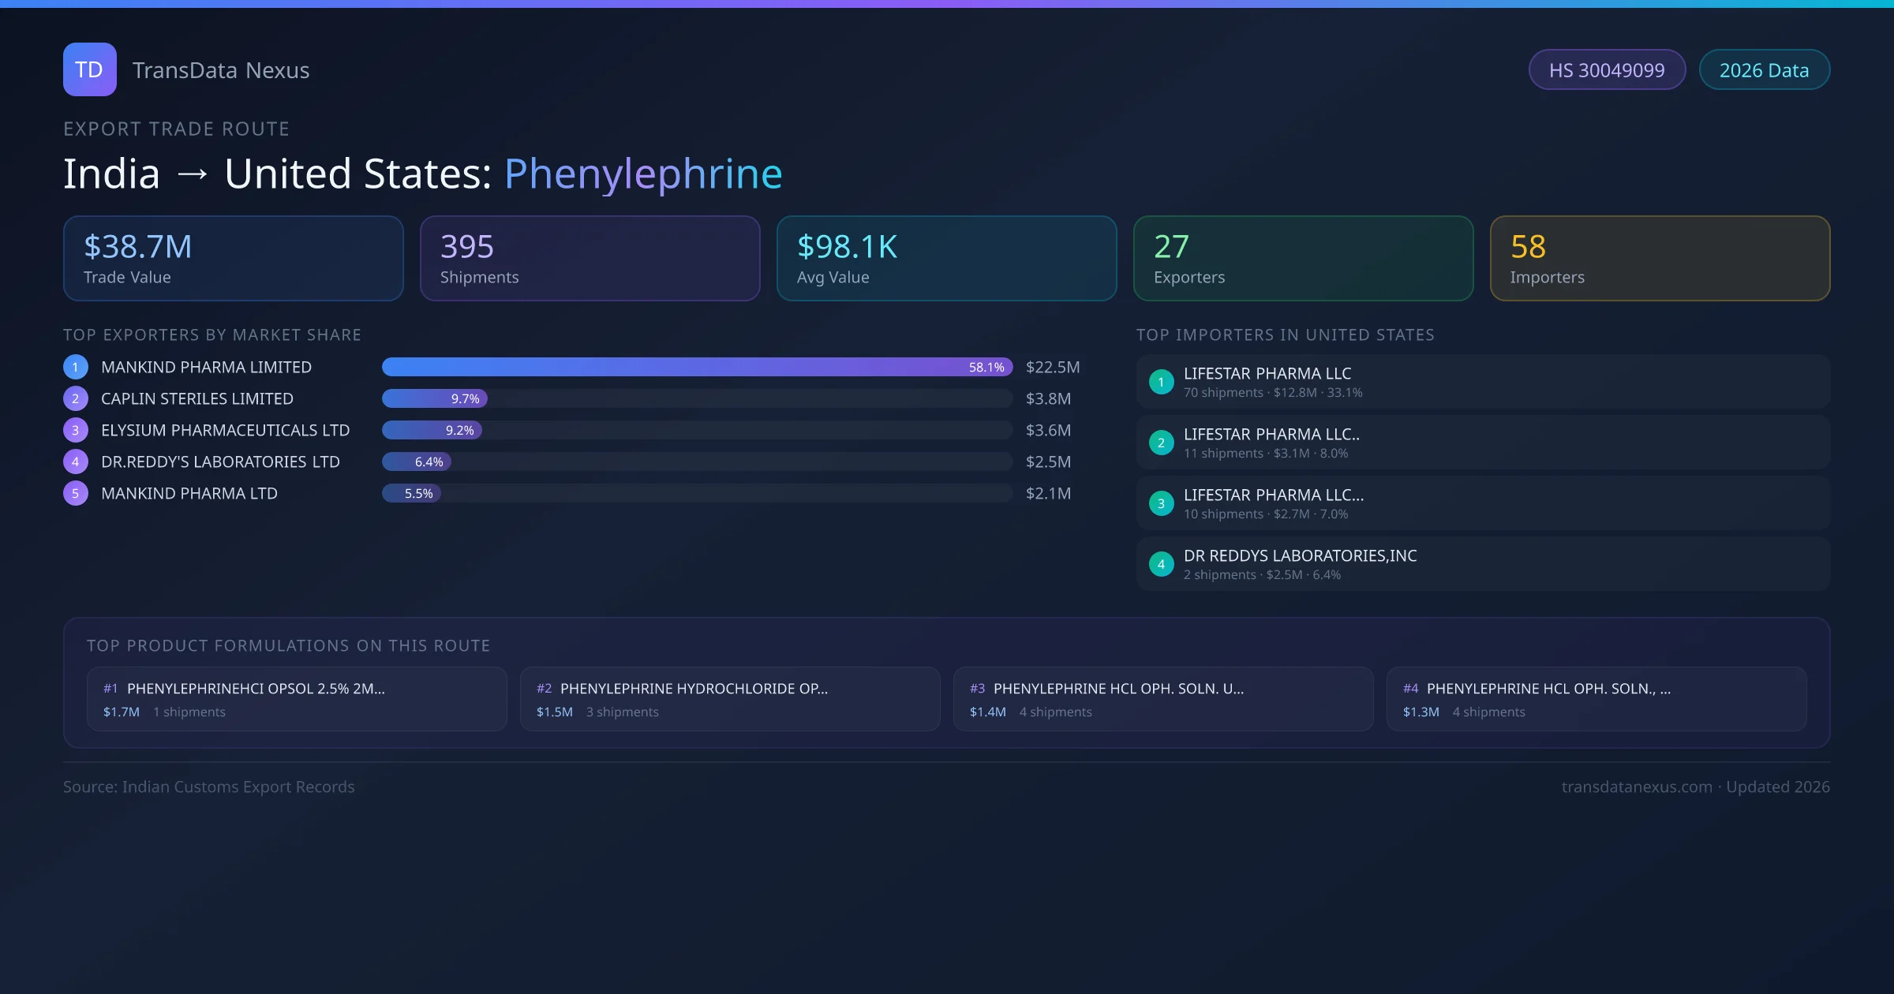The width and height of the screenshot is (1894, 994).
Task: Click the transdatanexus.com footer link
Action: pyautogui.click(x=1636, y=787)
